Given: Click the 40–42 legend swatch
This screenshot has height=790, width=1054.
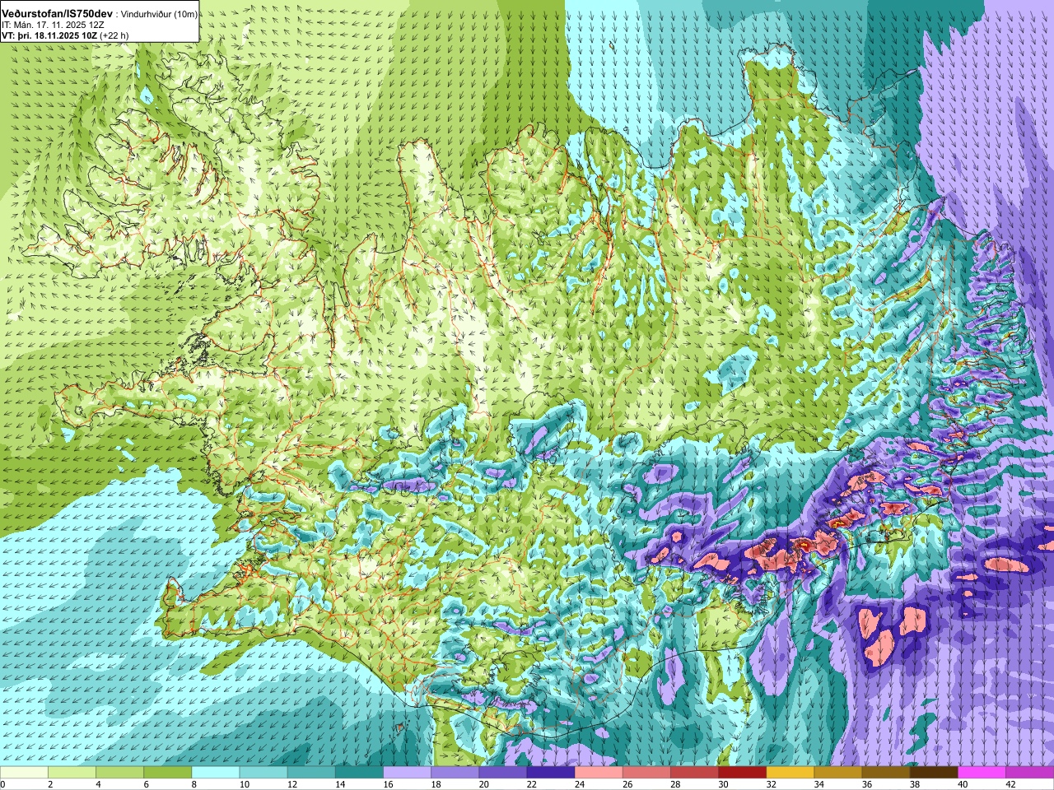Looking at the screenshot, I should point(982,773).
